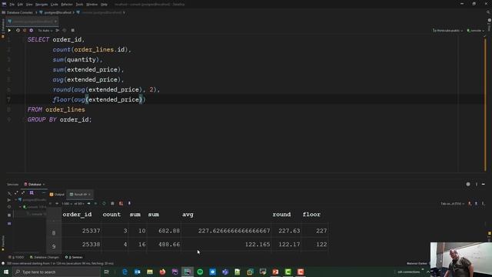The width and height of the screenshot is (492, 277).
Task: Collapse the postgres@localhost tree node
Action: click(15, 200)
